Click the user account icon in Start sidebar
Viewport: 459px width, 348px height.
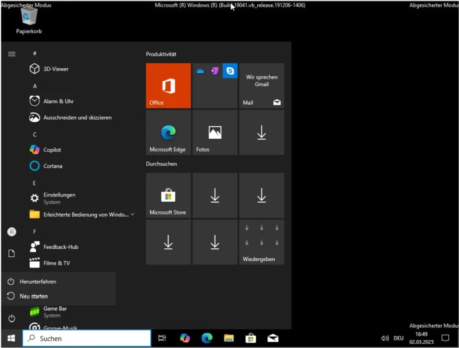(x=12, y=232)
